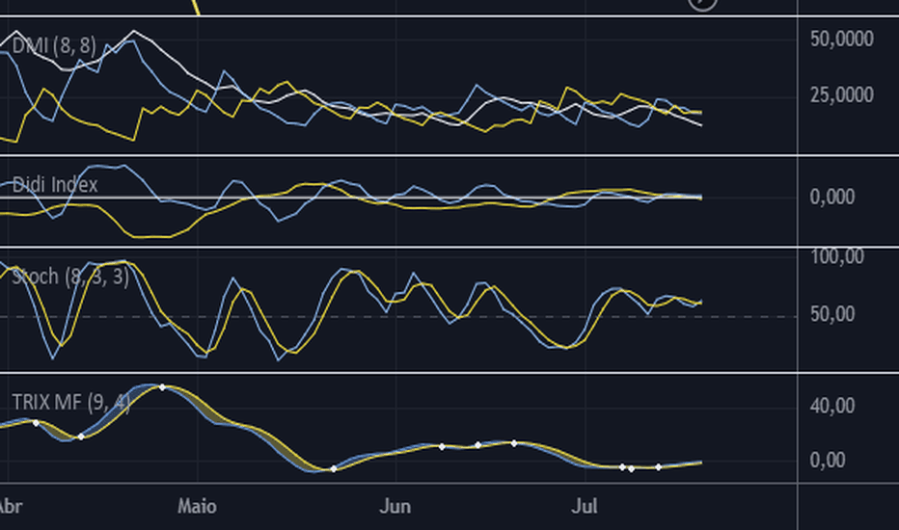
Task: Click the 100,00 value on Stoch scale
Action: 837,256
